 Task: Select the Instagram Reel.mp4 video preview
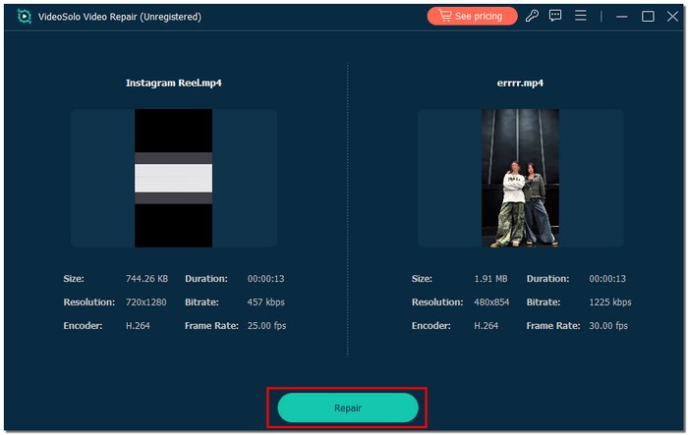pos(173,178)
